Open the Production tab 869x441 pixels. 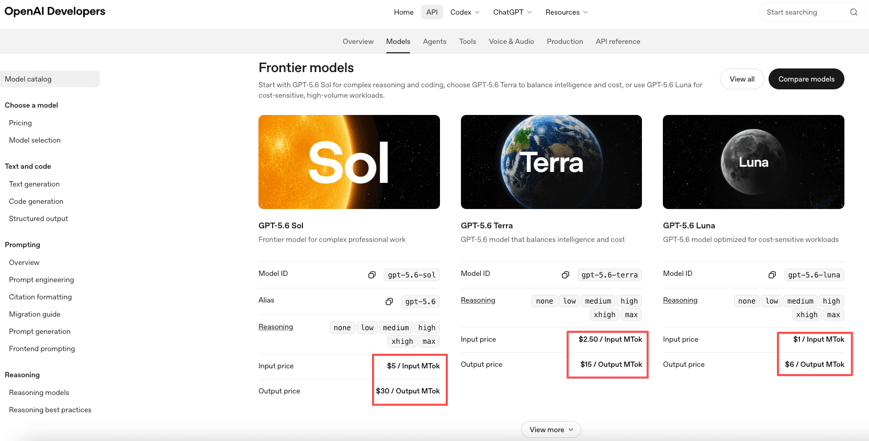click(x=565, y=41)
